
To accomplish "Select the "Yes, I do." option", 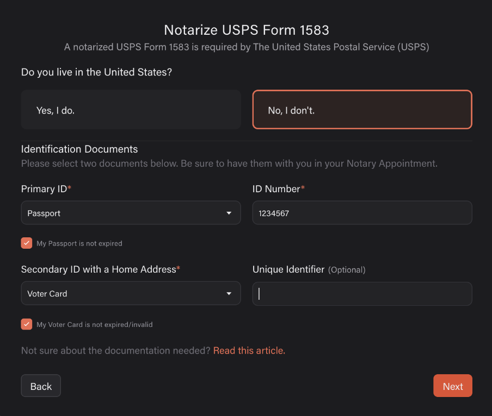I will (x=131, y=110).
